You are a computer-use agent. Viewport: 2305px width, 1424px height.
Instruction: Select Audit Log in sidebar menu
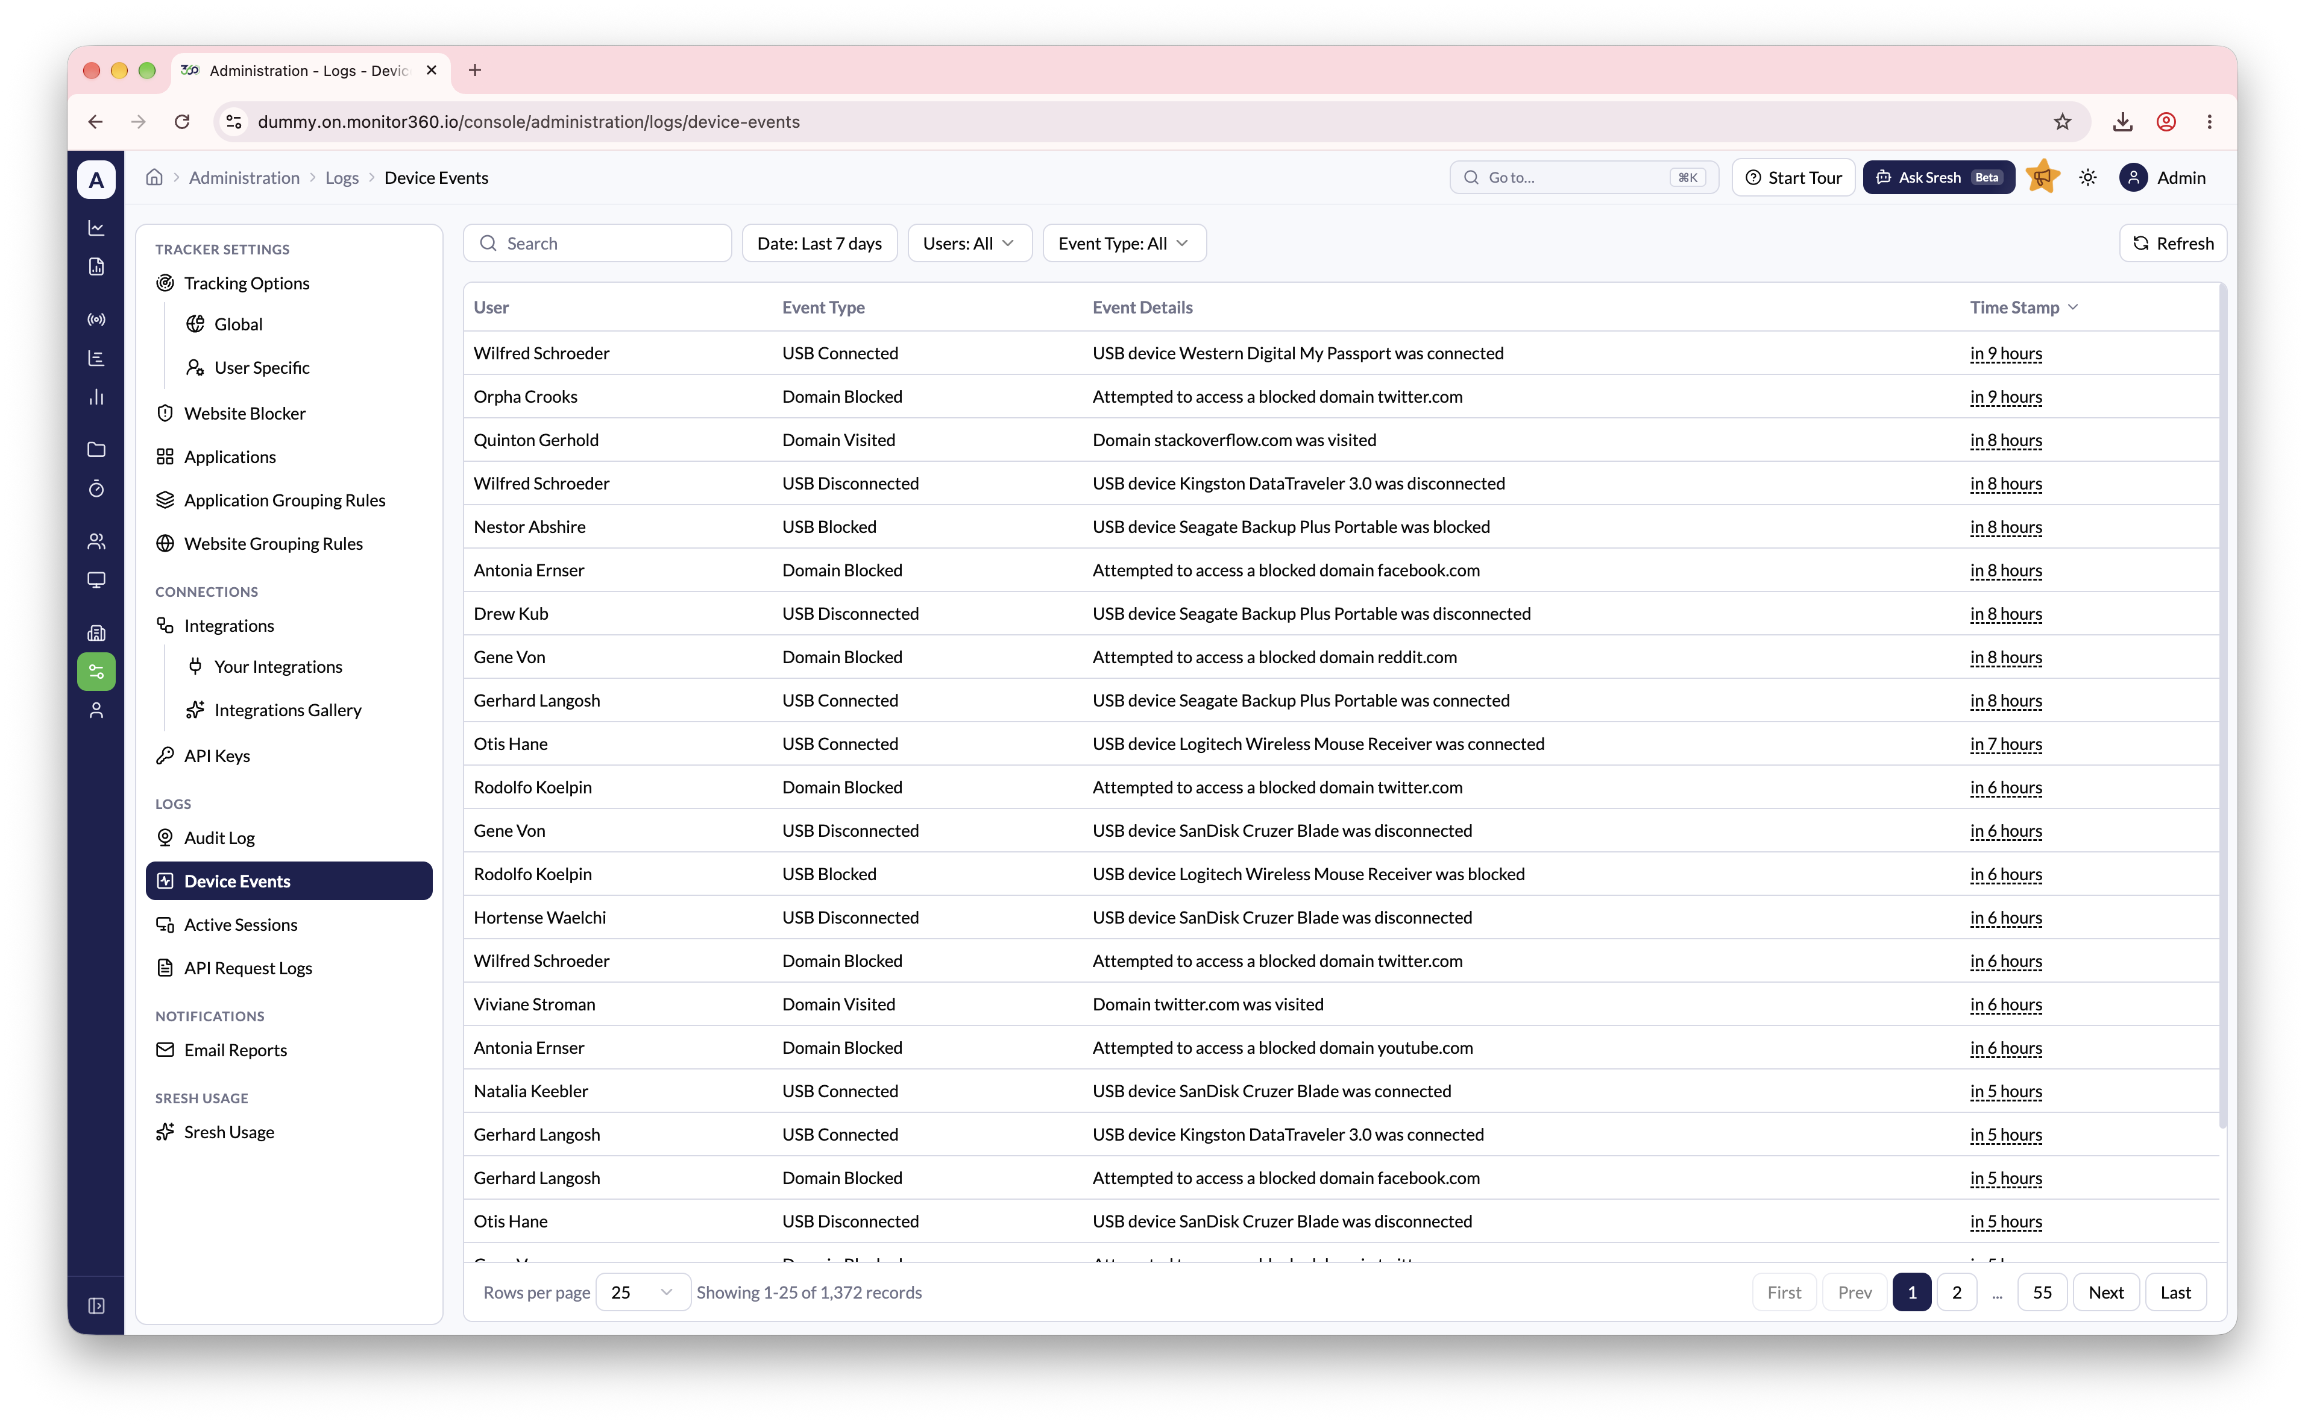(289, 837)
